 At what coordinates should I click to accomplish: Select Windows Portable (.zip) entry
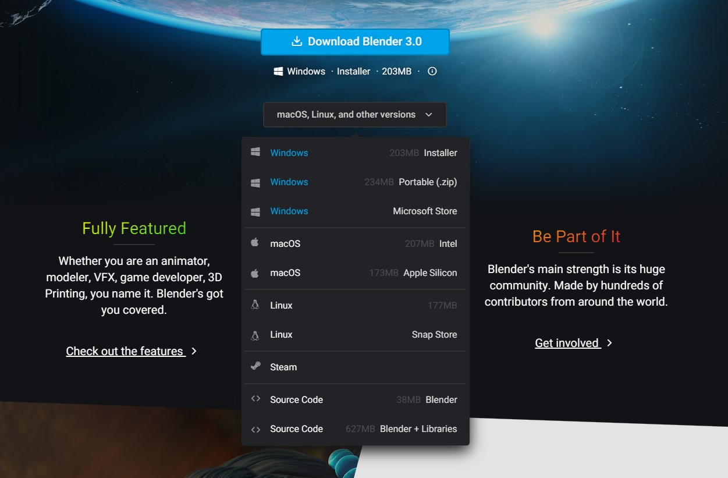pos(355,182)
